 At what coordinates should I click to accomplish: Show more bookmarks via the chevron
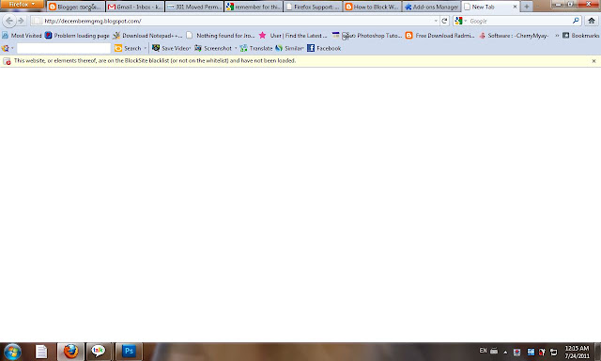point(557,36)
